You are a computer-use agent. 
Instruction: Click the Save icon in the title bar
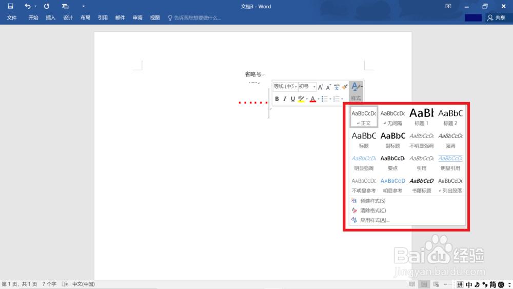(10, 6)
